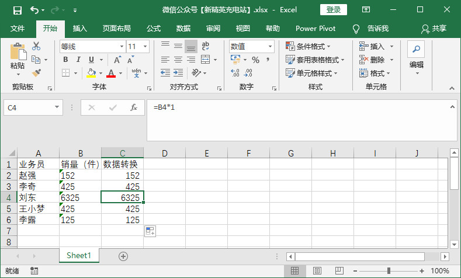Switch to the 数据 tab

point(183,29)
